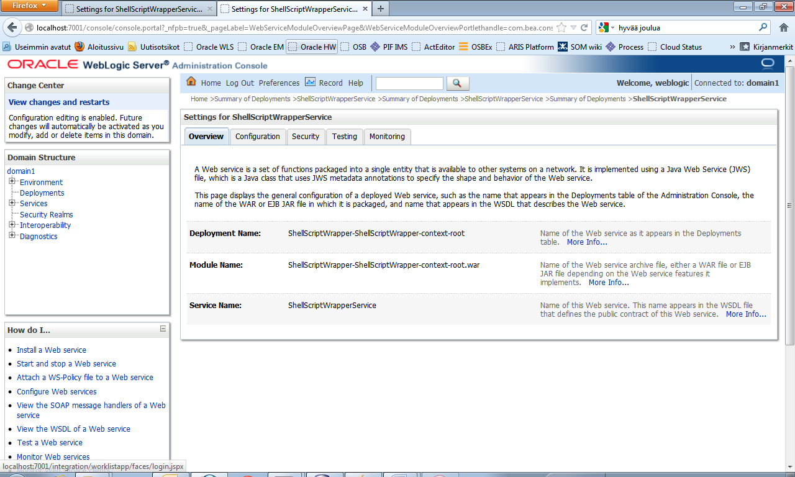
Task: Open the Process bookmark
Action: pyautogui.click(x=624, y=47)
